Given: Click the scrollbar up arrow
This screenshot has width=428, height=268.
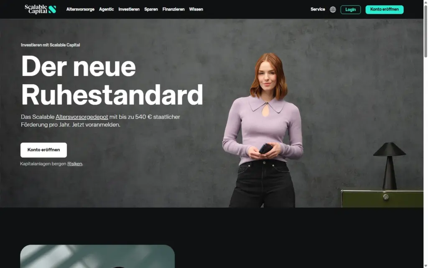Looking at the screenshot, I should 425,2.
